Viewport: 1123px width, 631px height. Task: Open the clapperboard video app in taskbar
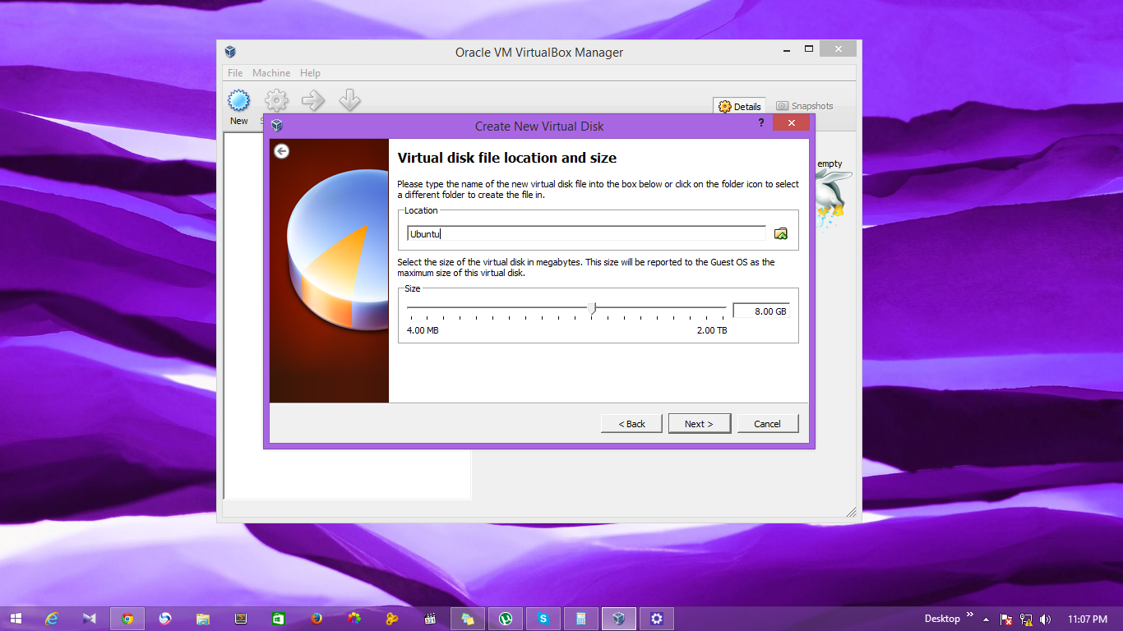pos(430,619)
